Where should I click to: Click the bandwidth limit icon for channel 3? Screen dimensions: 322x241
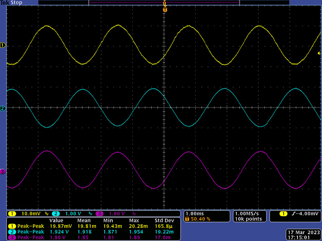(x=134, y=214)
